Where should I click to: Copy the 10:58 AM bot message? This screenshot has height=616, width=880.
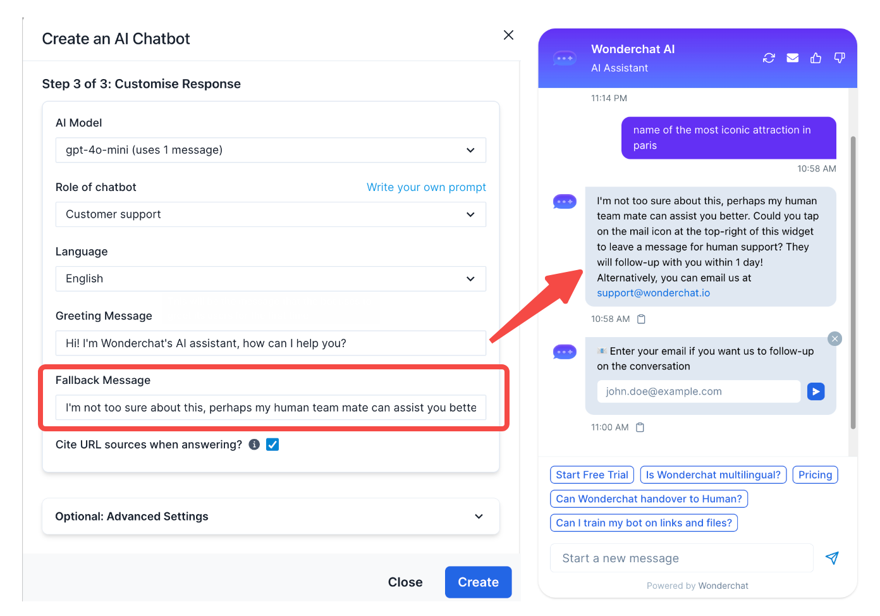click(x=641, y=319)
